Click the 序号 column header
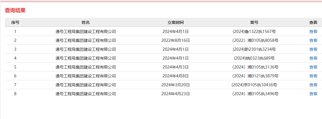Viewport: 322px width, 119px height. point(15,22)
